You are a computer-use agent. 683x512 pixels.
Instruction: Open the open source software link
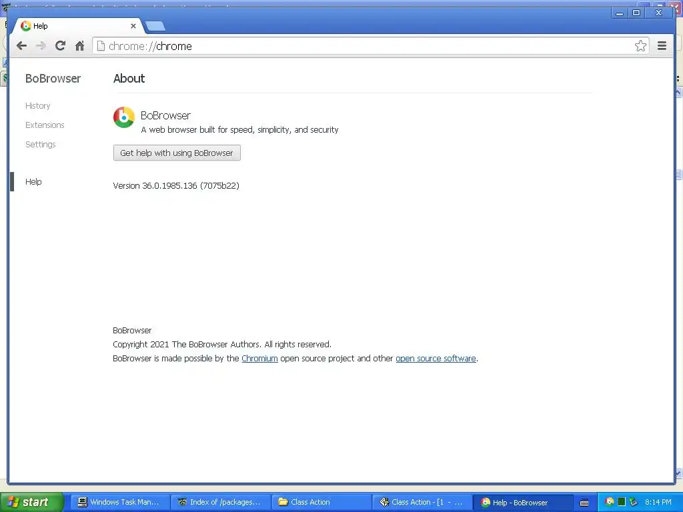click(x=436, y=358)
